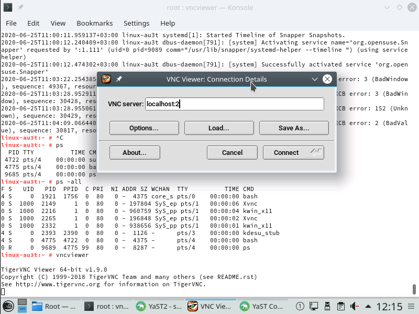This screenshot has height=314, width=419.
Task: Open the Edit menu in Konsole
Action: point(34,23)
